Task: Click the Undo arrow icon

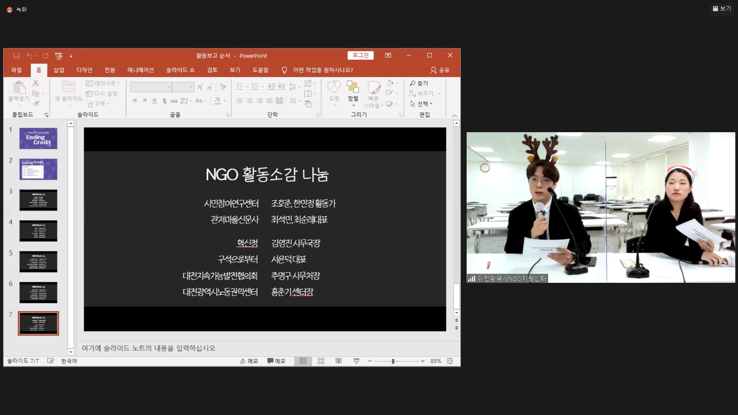Action: point(29,56)
